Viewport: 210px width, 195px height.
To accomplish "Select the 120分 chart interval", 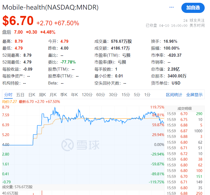I will 87,95.
